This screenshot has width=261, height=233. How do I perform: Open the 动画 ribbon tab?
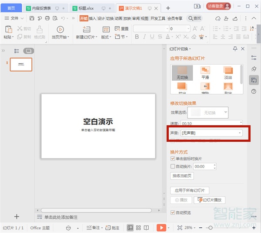point(118,18)
